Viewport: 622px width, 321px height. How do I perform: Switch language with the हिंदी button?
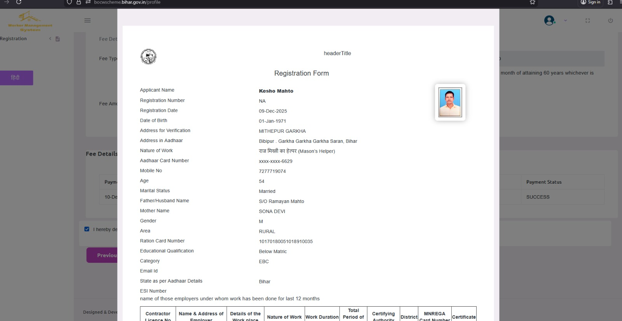[16, 78]
